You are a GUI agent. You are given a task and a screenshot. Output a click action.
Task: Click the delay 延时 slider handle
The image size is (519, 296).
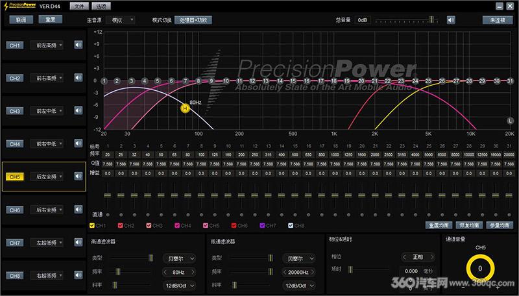point(350,269)
